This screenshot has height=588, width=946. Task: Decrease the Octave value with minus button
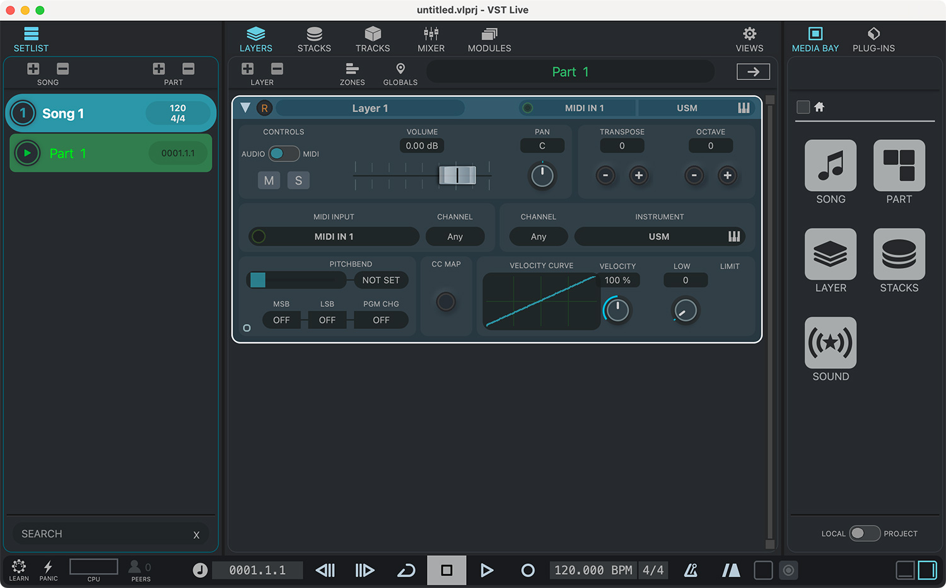(x=694, y=176)
